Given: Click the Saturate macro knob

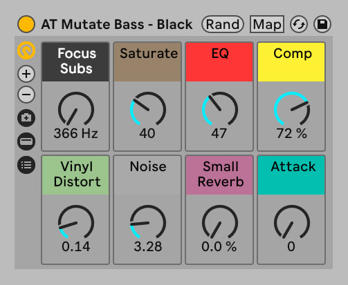Looking at the screenshot, I should pyautogui.click(x=148, y=110).
